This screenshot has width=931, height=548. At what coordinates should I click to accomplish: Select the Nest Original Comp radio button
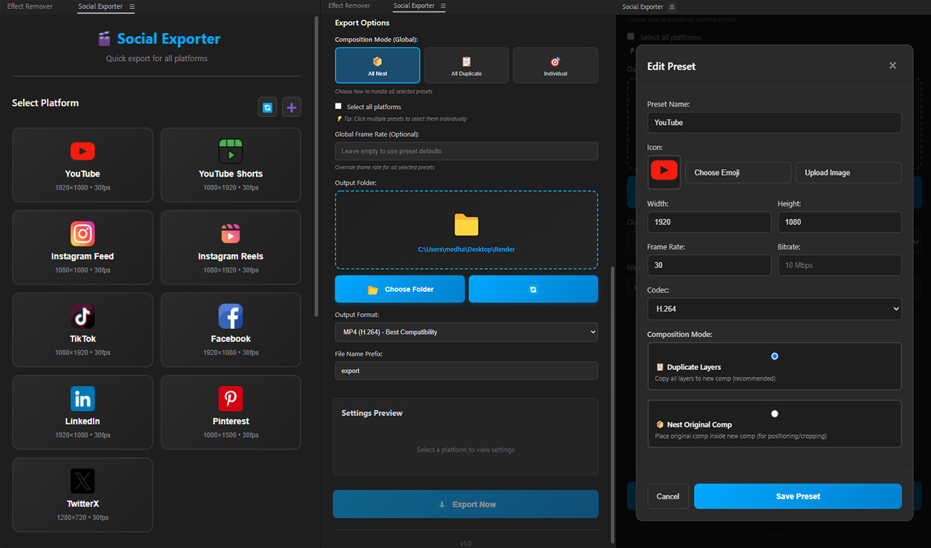[x=774, y=414]
